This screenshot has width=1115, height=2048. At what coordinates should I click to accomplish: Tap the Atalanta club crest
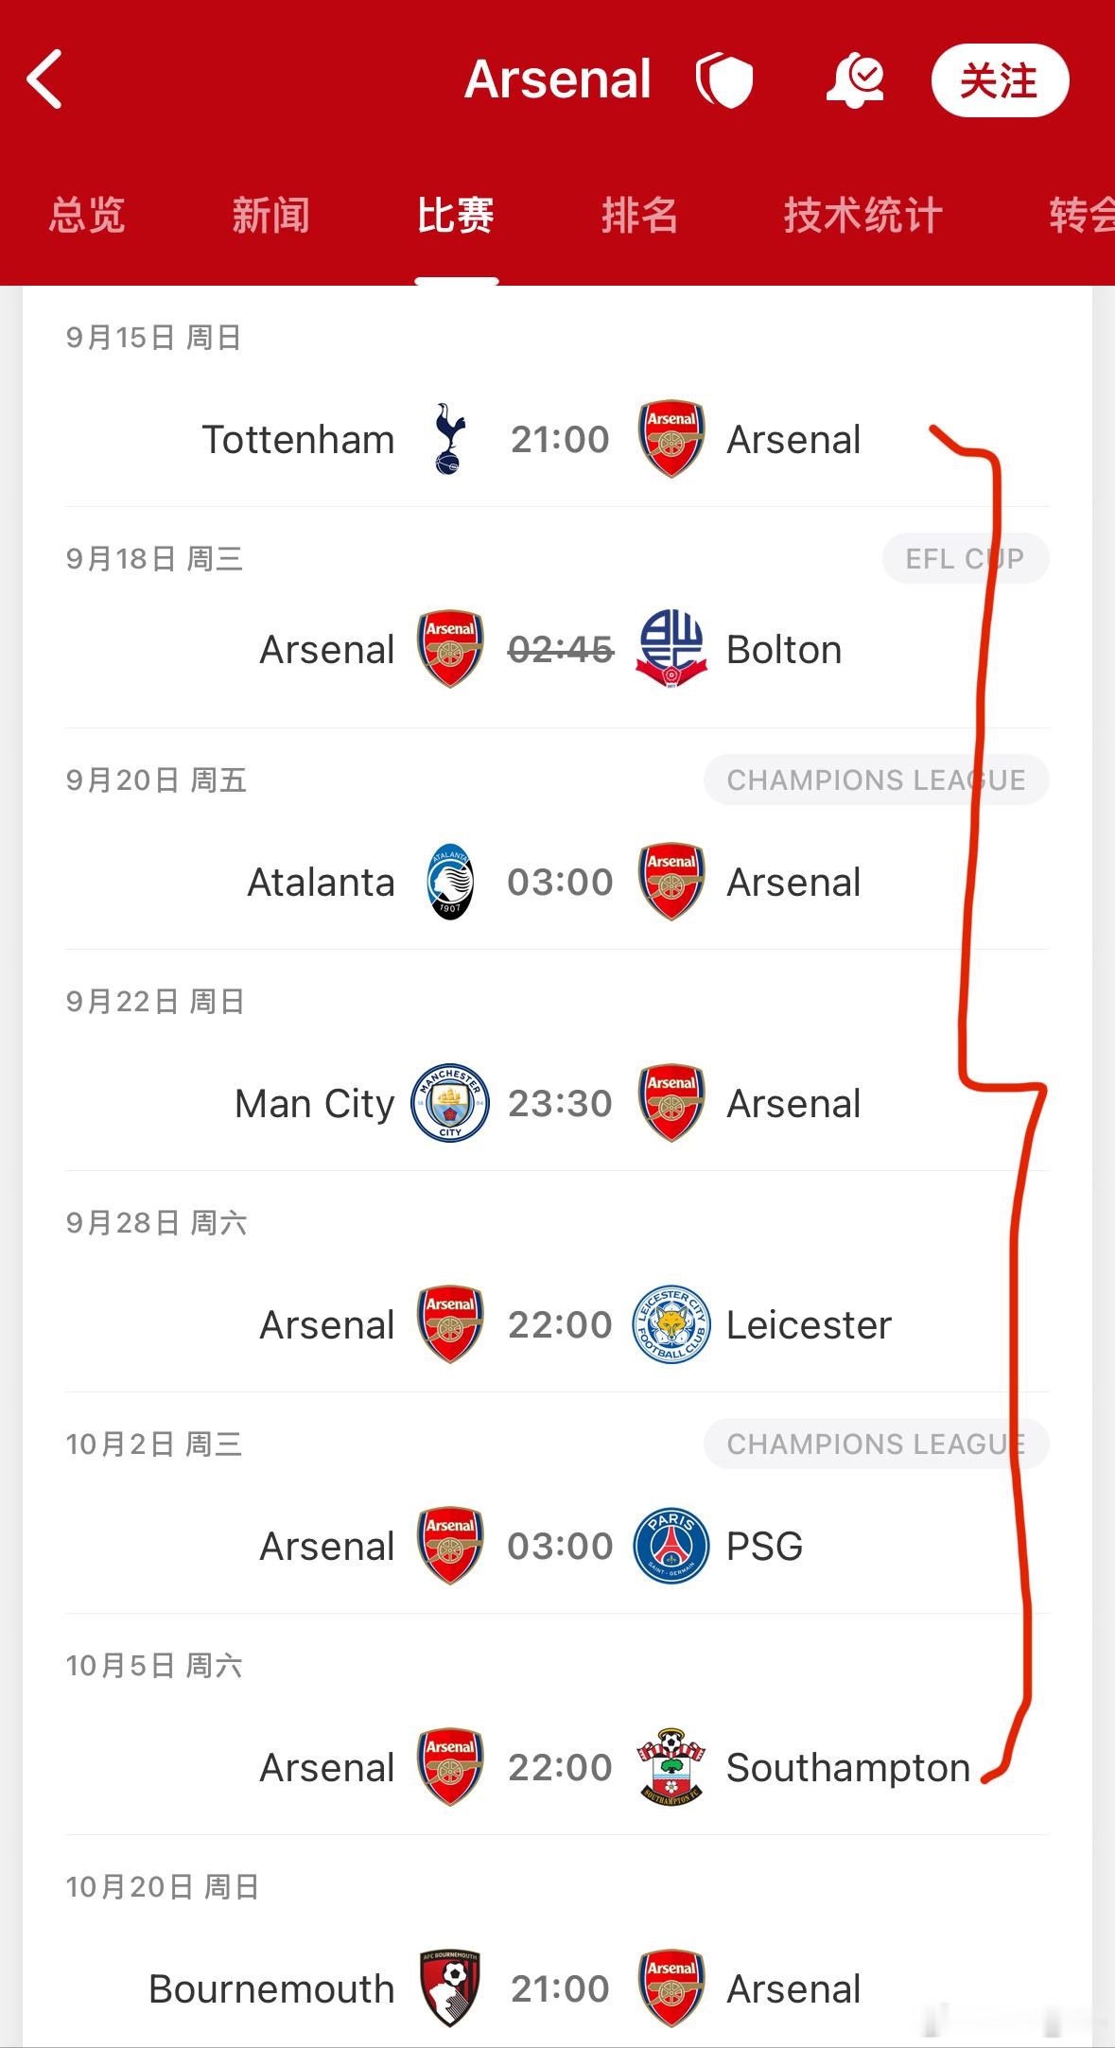[450, 882]
